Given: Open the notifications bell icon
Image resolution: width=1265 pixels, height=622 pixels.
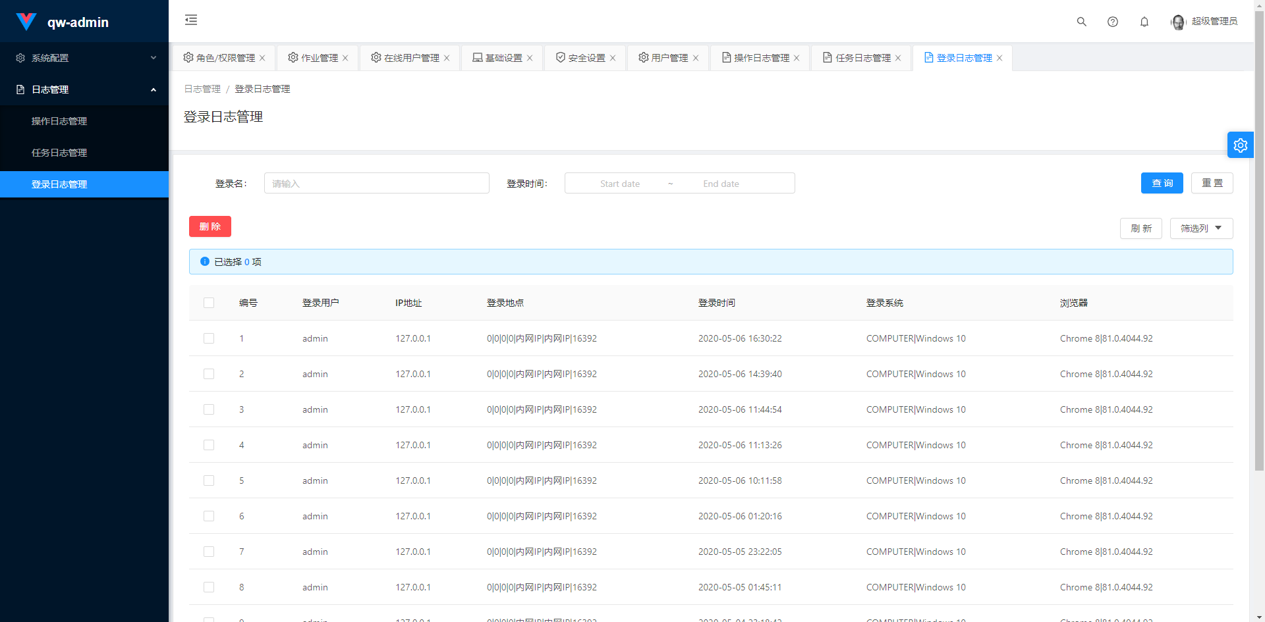Looking at the screenshot, I should click(1144, 22).
